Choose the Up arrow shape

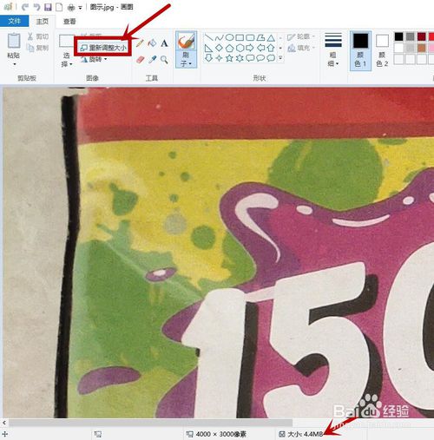[x=271, y=48]
